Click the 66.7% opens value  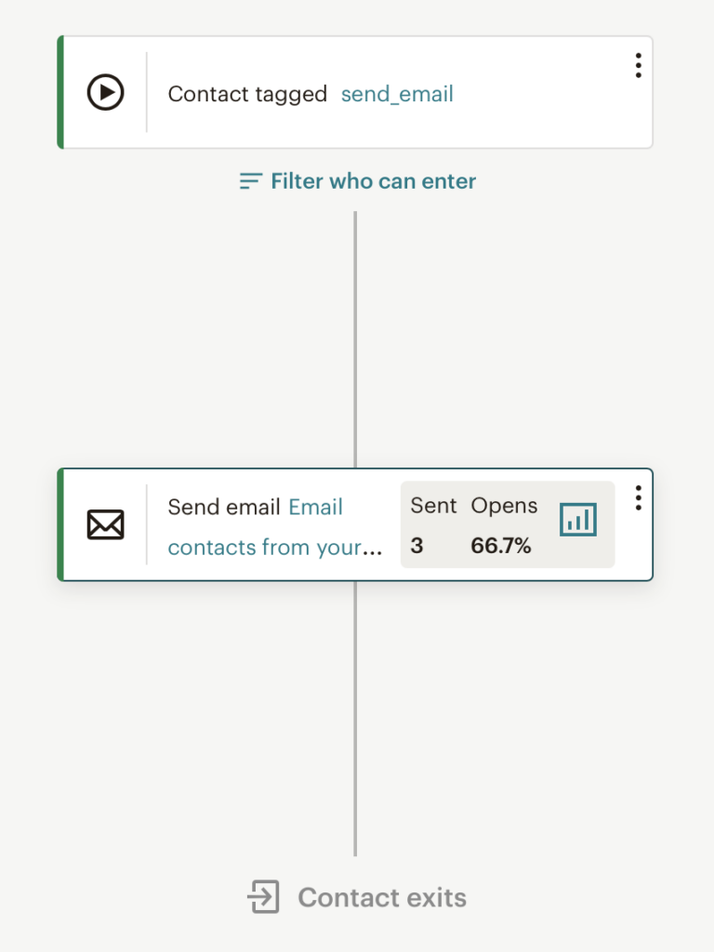pyautogui.click(x=501, y=546)
